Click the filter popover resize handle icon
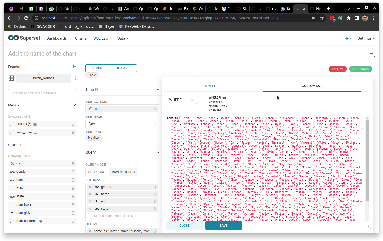The height and width of the screenshot is (241, 383). tap(370, 227)
